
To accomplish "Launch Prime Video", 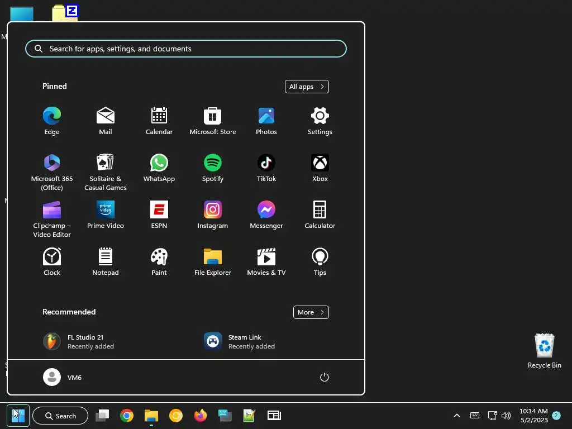I will pos(106,215).
